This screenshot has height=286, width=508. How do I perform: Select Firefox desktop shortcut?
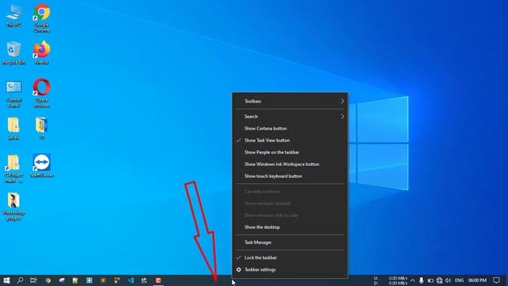click(x=41, y=53)
